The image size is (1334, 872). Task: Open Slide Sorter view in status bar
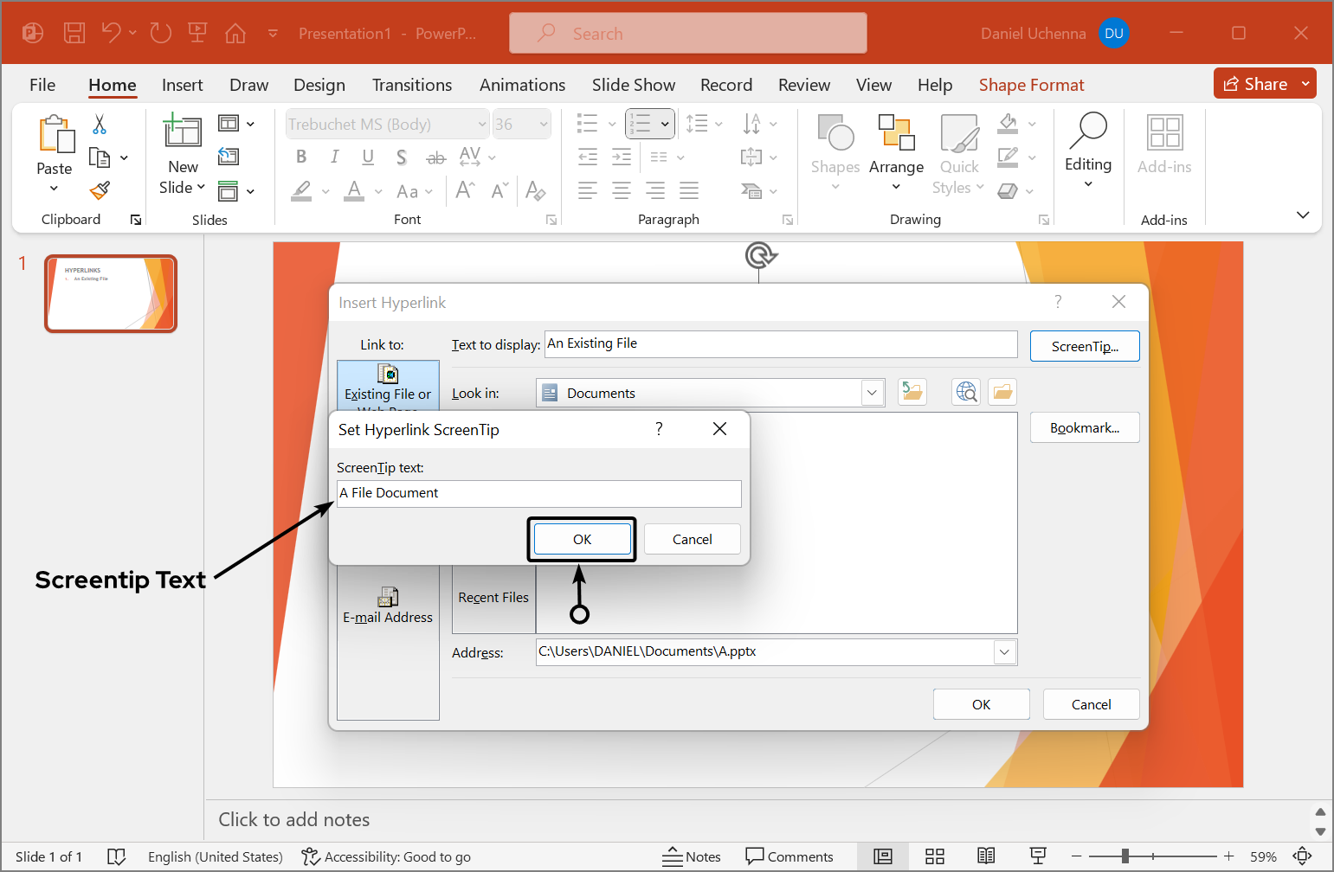(934, 856)
